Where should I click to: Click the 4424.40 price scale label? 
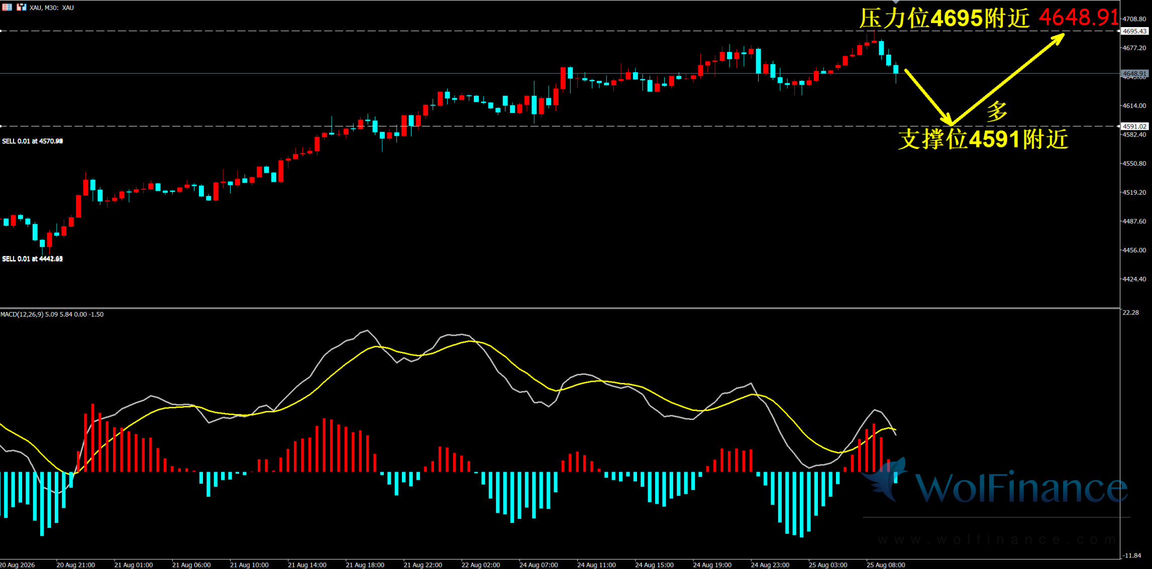coord(1134,279)
